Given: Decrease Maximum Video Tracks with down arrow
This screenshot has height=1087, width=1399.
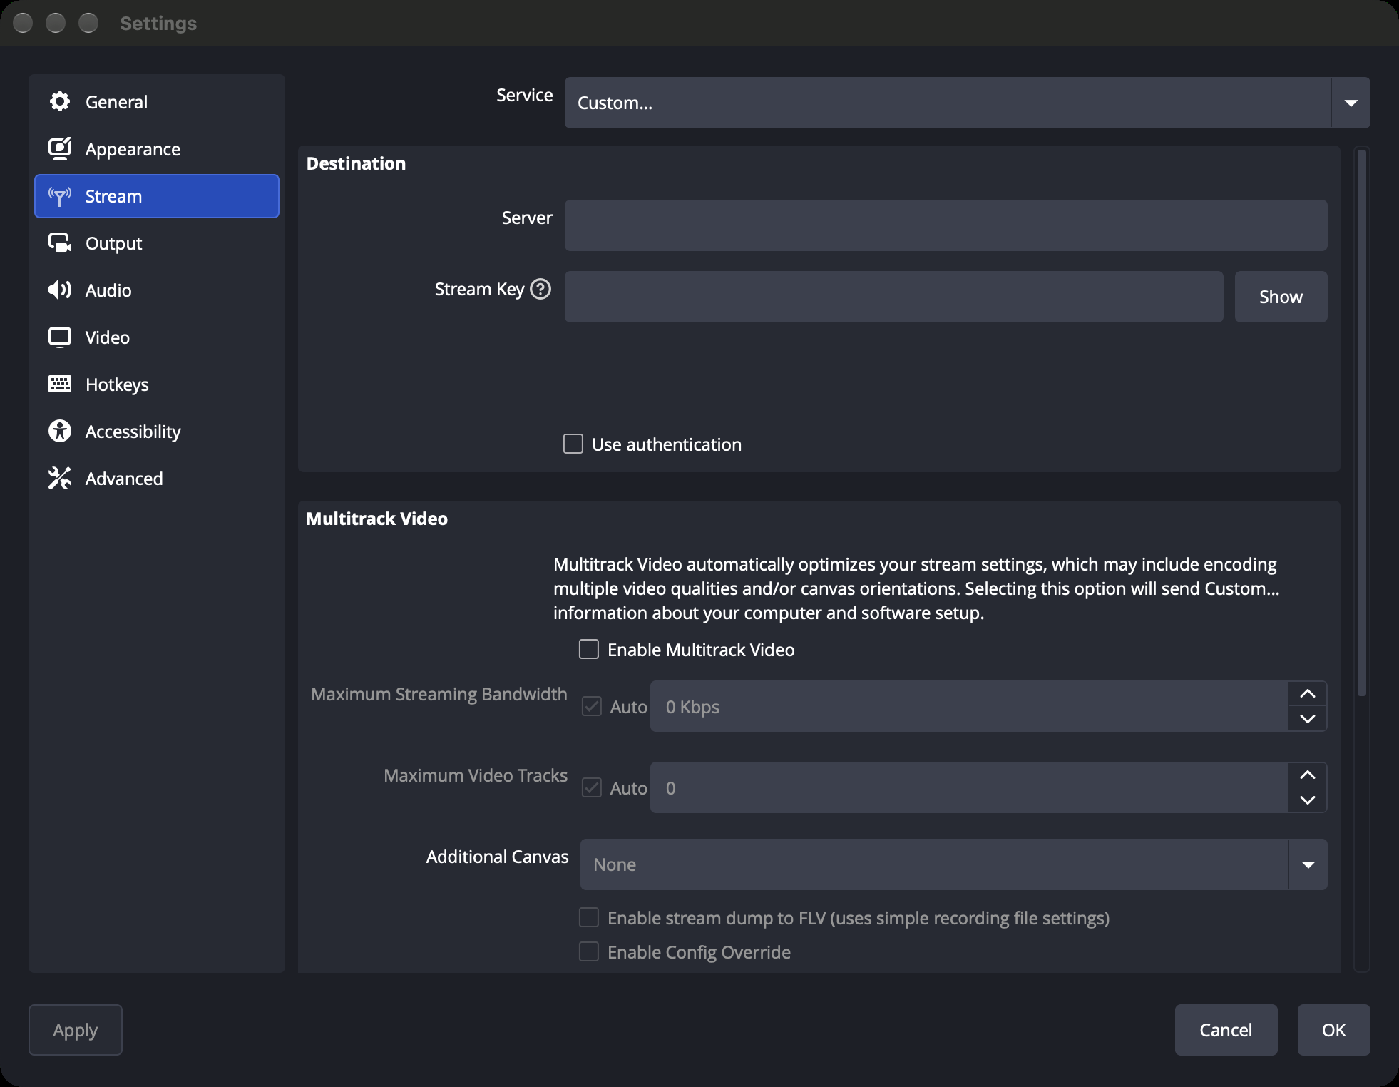Looking at the screenshot, I should (x=1308, y=800).
